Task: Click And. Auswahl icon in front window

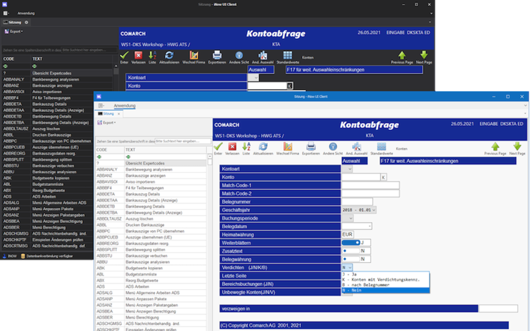Action: [356, 146]
